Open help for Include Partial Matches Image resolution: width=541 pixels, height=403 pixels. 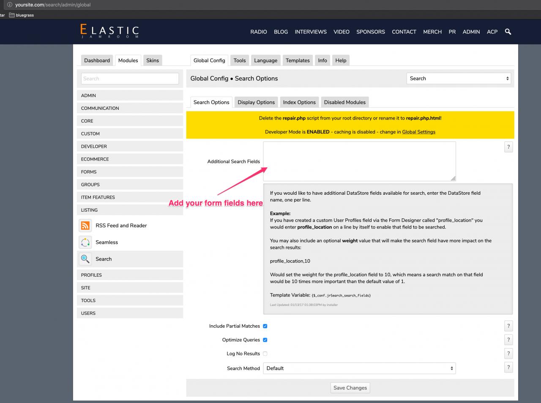click(508, 326)
